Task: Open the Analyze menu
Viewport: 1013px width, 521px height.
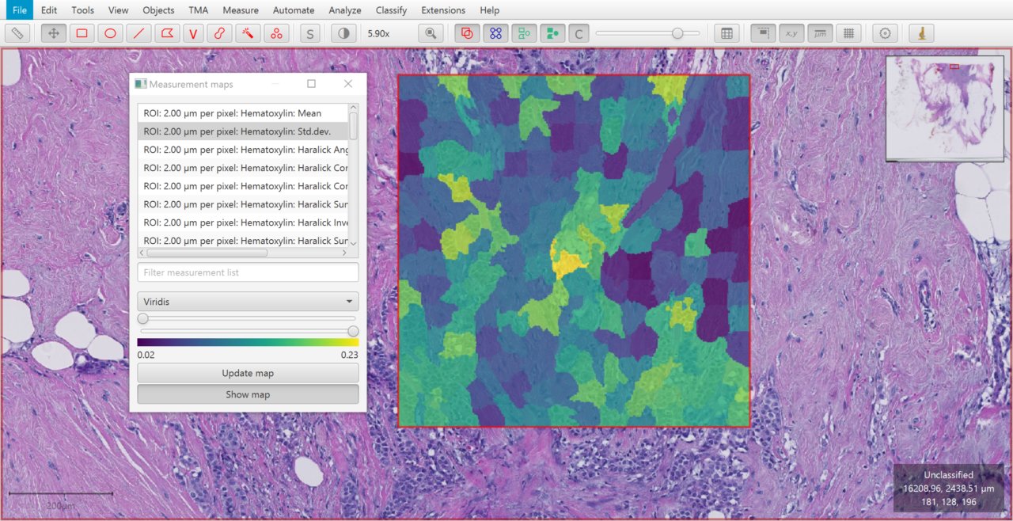Action: pos(345,10)
